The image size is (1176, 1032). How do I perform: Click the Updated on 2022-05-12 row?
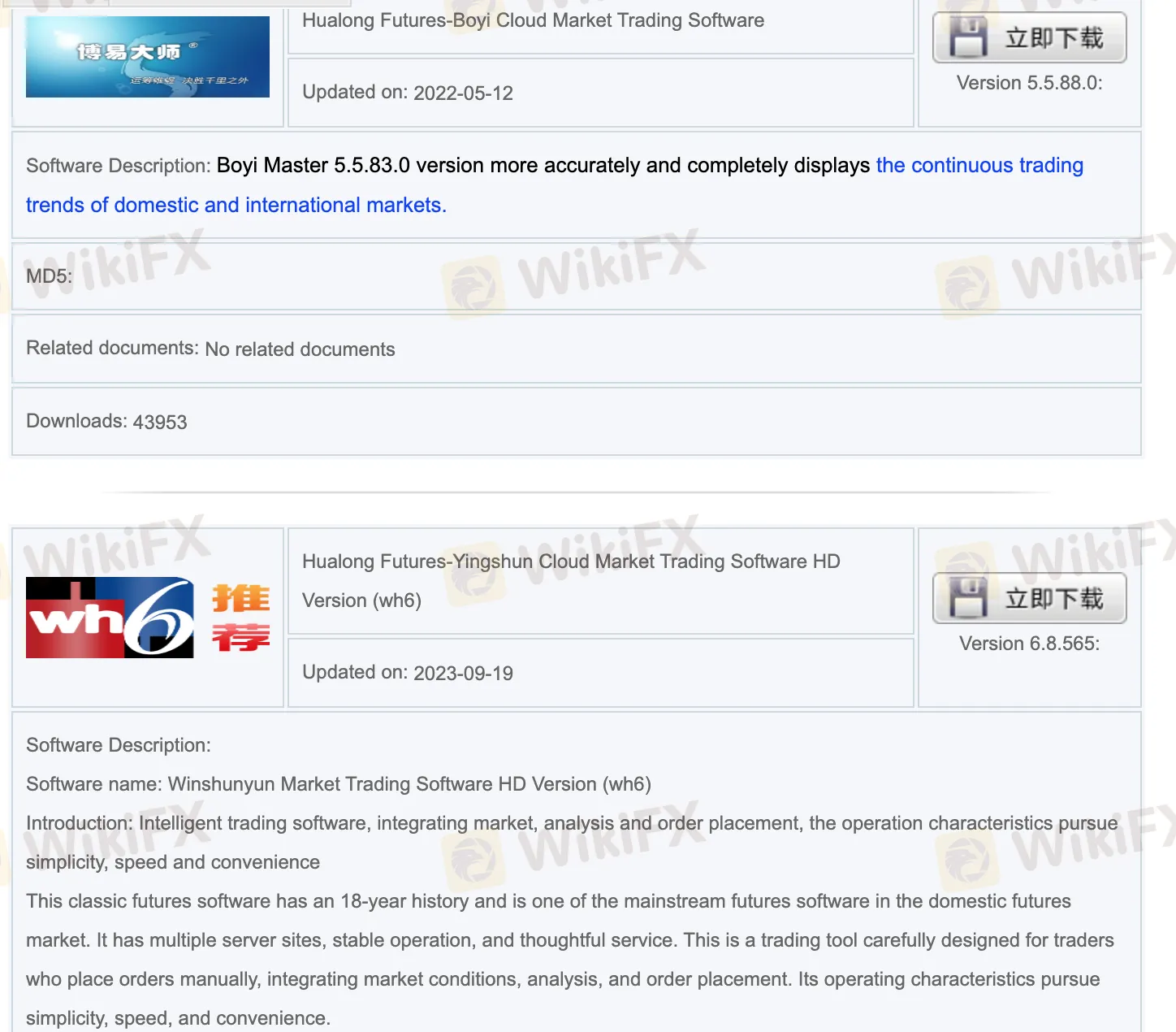(408, 93)
